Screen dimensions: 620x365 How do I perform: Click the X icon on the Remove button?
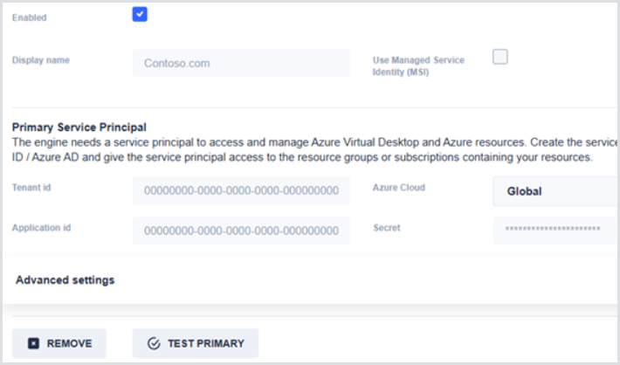[x=34, y=344]
